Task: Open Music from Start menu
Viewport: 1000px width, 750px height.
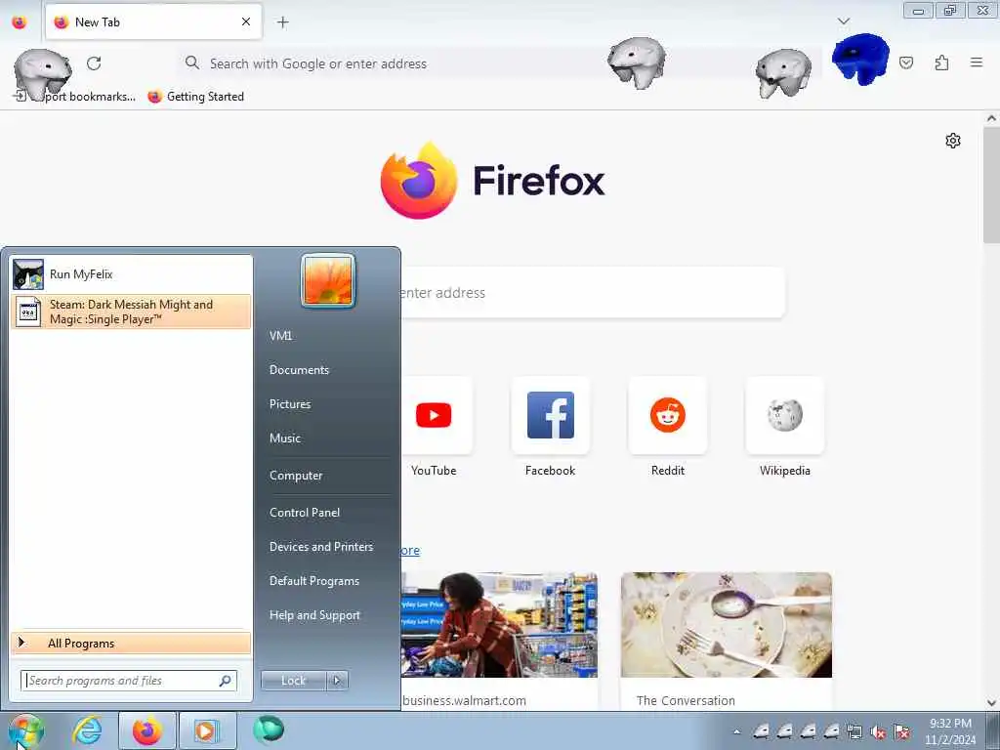Action: click(285, 438)
